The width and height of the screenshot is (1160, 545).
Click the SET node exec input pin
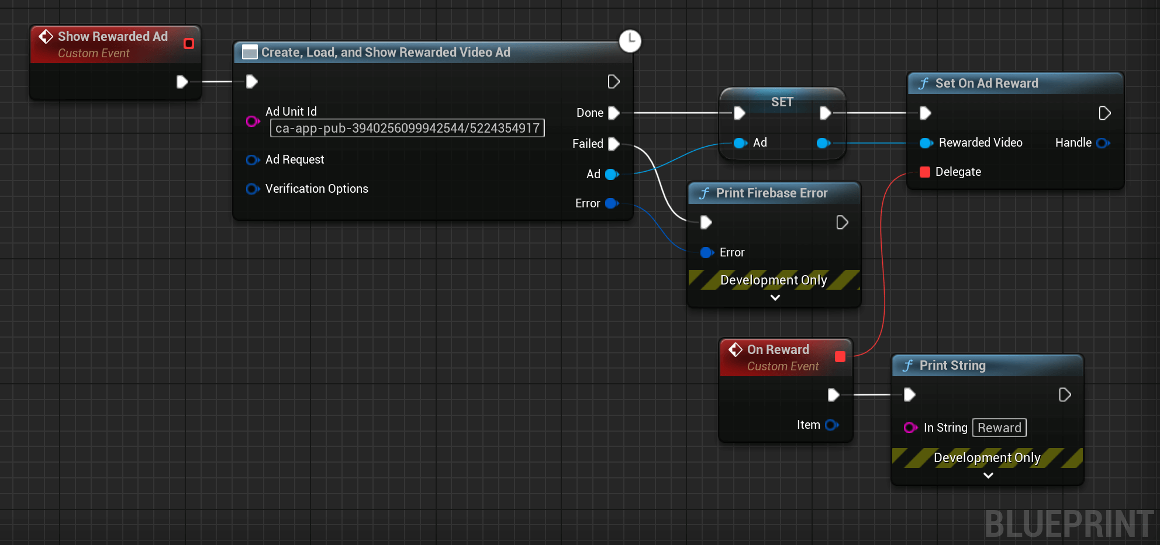740,113
